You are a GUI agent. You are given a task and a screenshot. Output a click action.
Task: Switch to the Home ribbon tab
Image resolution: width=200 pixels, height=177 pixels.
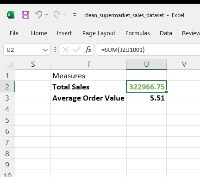(x=39, y=33)
